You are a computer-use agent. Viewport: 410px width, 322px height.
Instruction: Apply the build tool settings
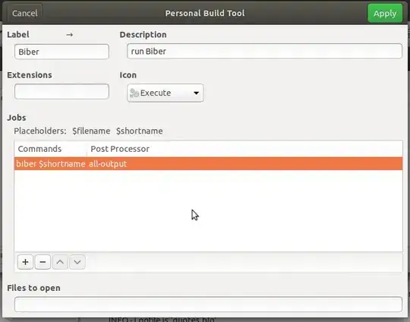[x=385, y=13]
